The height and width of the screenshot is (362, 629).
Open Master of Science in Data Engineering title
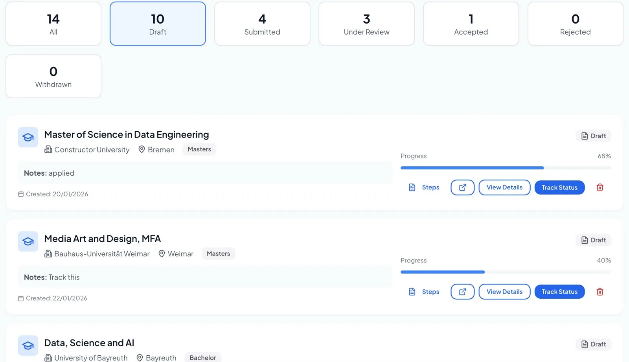(127, 134)
